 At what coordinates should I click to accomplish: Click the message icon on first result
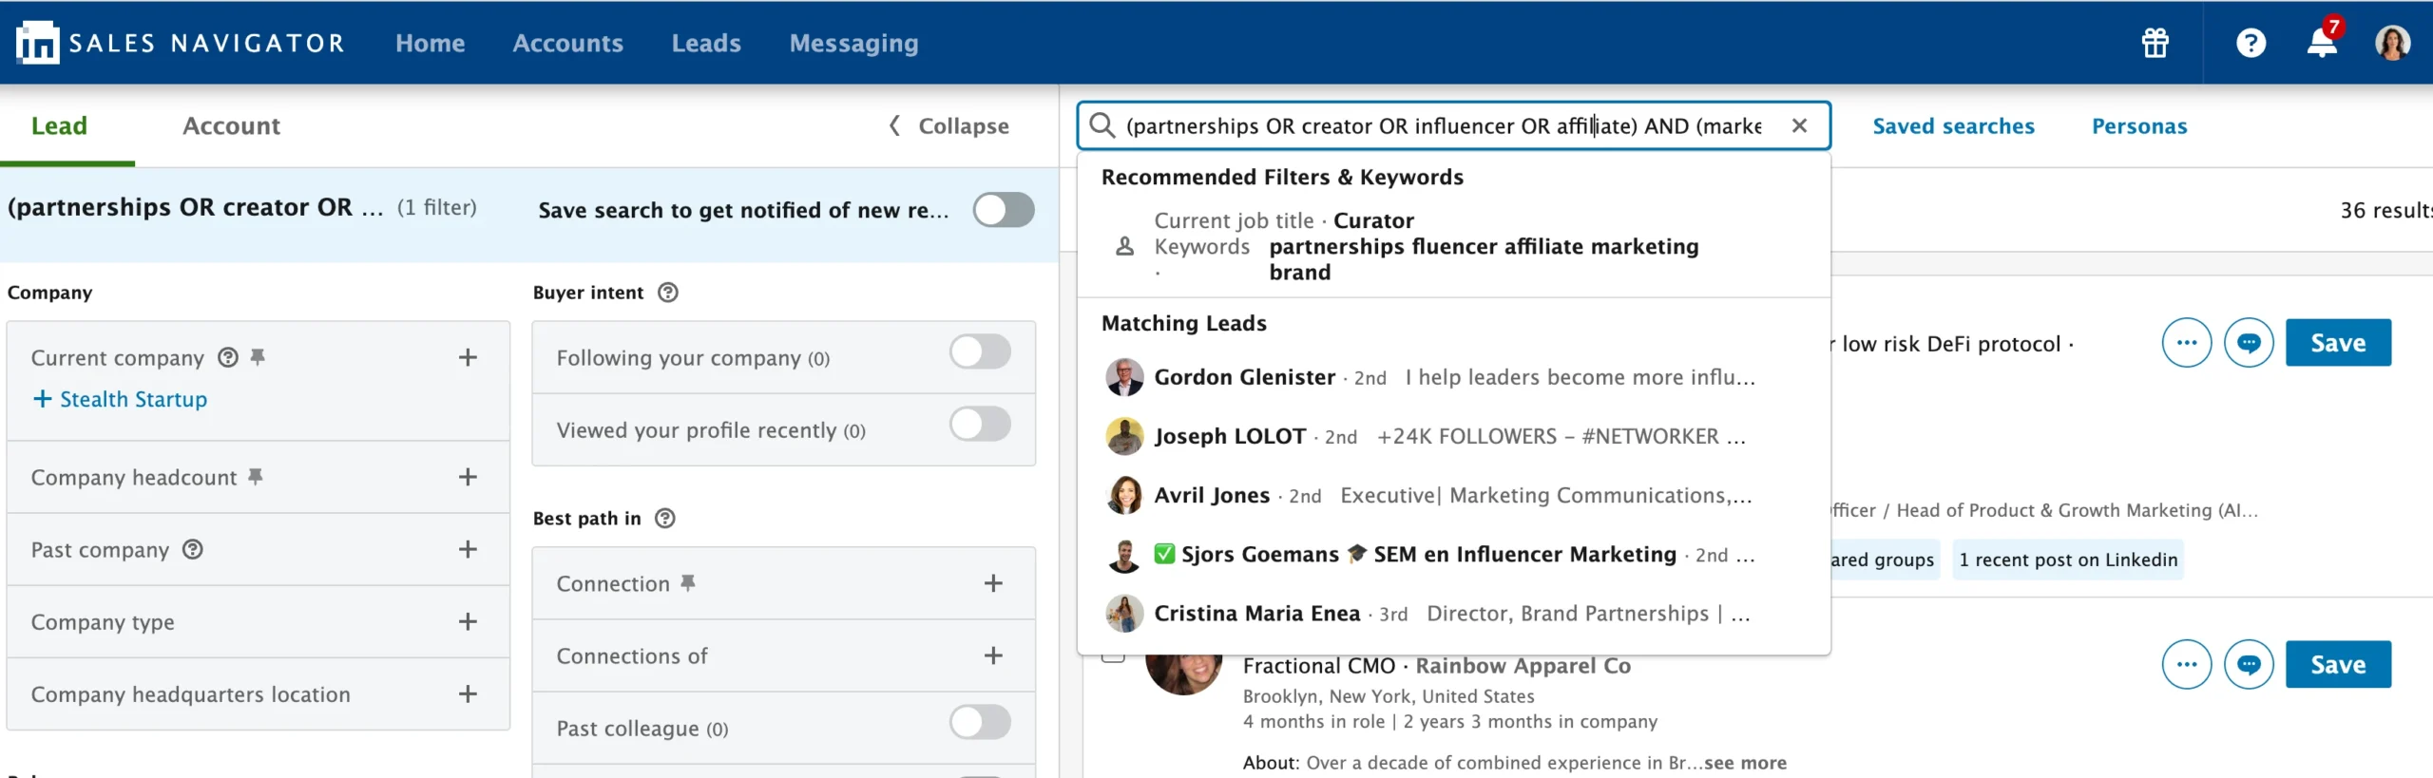tap(2249, 343)
